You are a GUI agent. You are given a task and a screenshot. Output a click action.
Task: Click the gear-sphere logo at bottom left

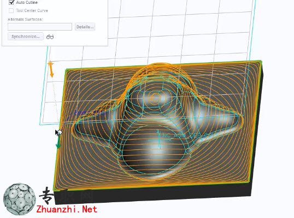[19, 199]
